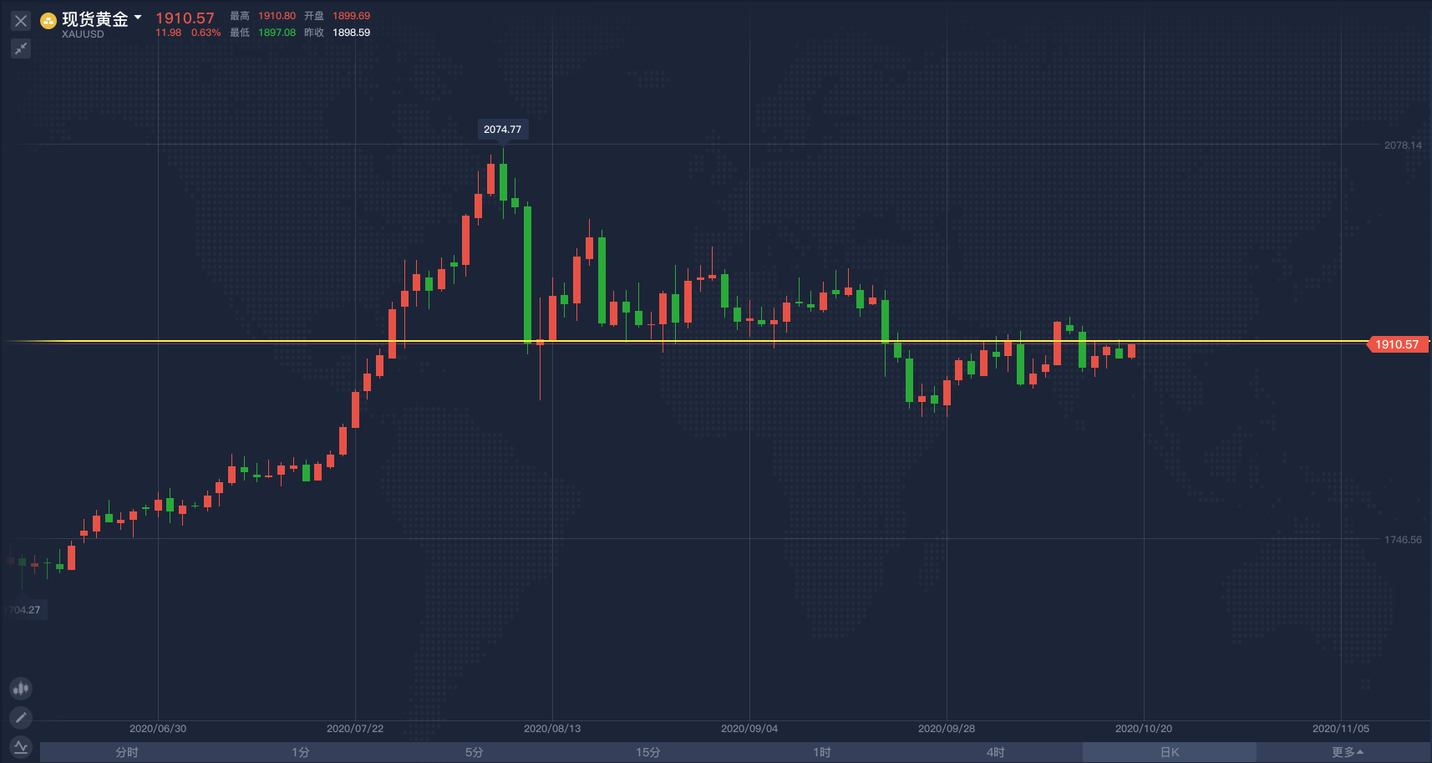The height and width of the screenshot is (763, 1432).
Task: Click the 2020/11/05 date axis label
Action: 1341,729
